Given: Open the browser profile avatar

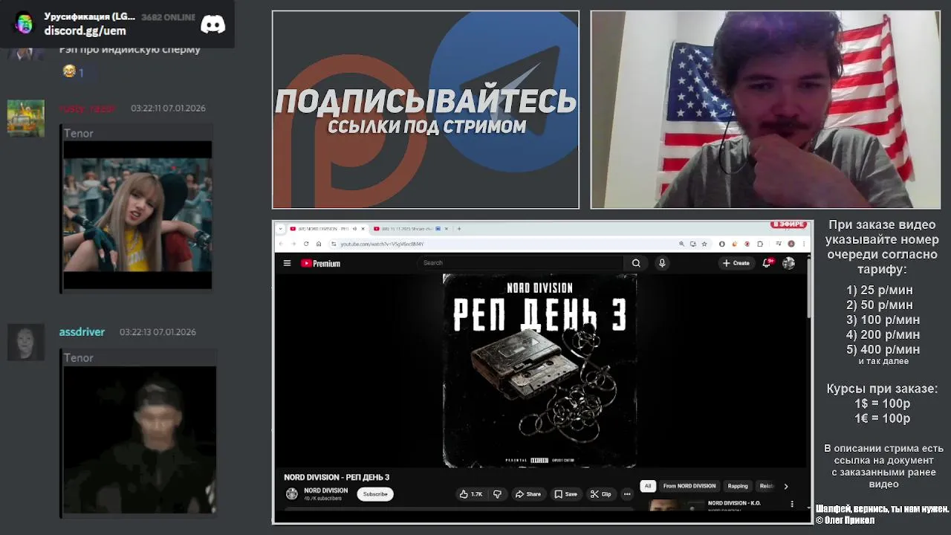Looking at the screenshot, I should [x=791, y=244].
